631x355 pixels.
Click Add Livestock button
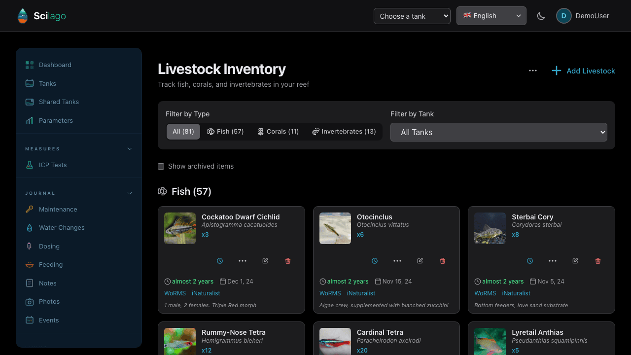(x=583, y=71)
